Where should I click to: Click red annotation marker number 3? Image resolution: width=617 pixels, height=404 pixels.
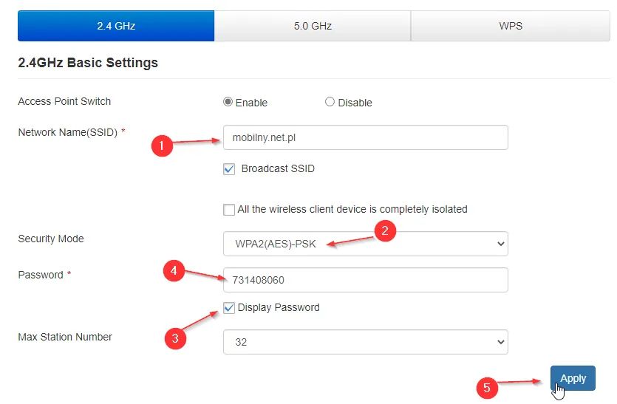(175, 338)
